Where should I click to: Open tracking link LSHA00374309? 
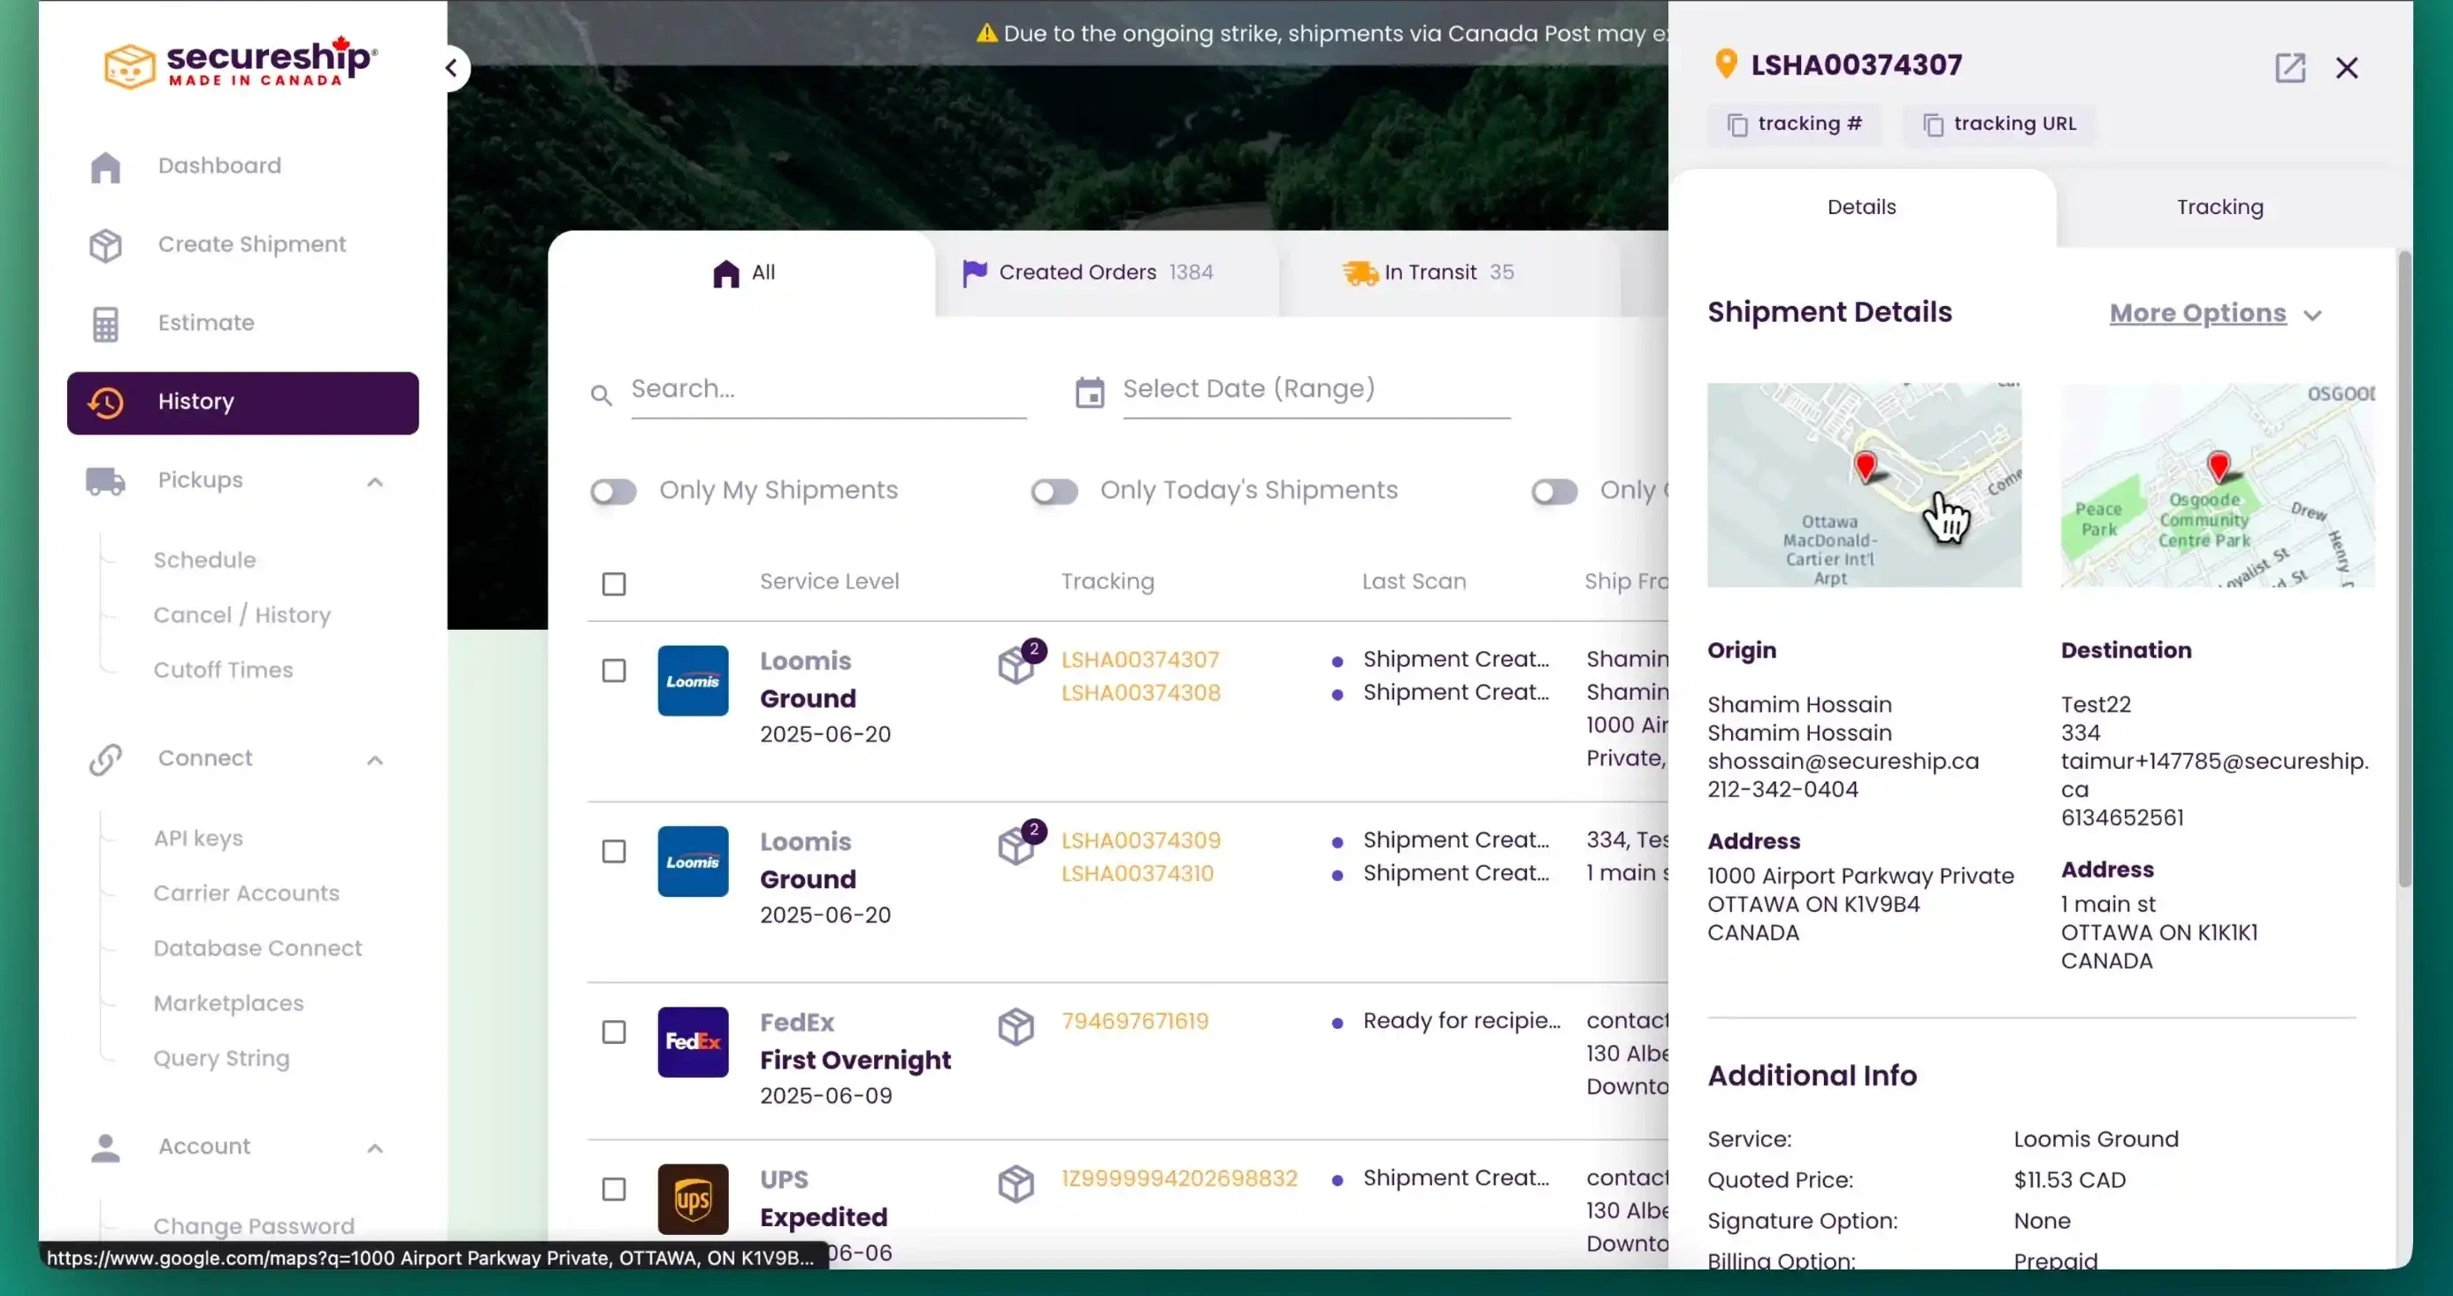pos(1140,840)
